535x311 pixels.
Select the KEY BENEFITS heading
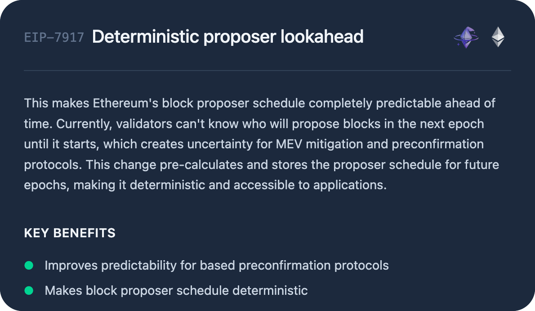(x=70, y=233)
